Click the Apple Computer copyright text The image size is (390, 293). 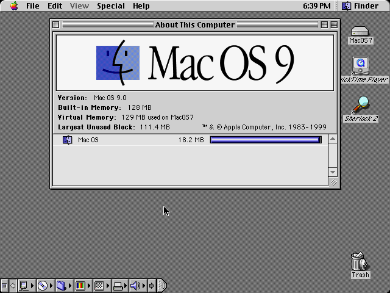(264, 127)
